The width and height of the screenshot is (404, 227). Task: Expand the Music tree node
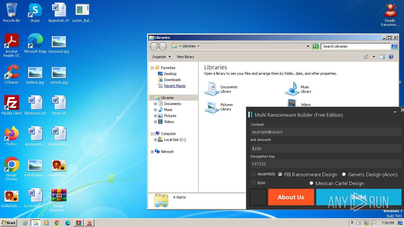coord(155,110)
